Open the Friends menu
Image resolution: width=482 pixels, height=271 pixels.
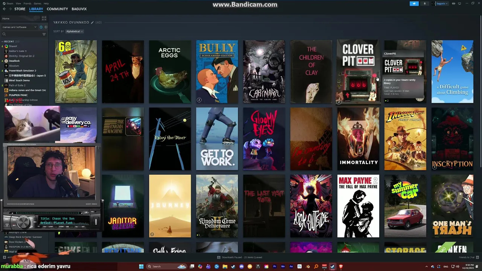click(27, 3)
